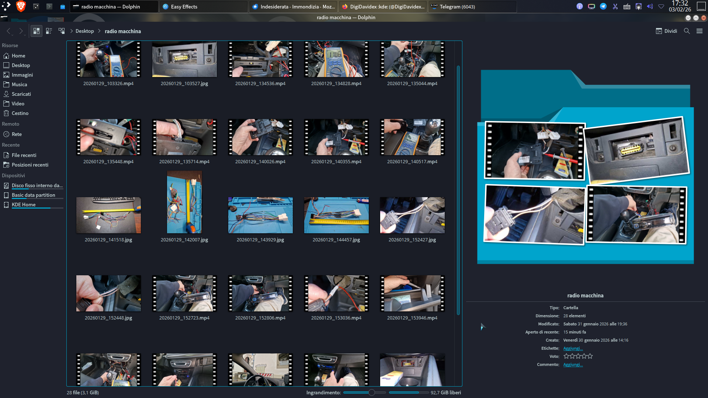Open the hamburger menu
The image size is (708, 398).
click(x=700, y=31)
